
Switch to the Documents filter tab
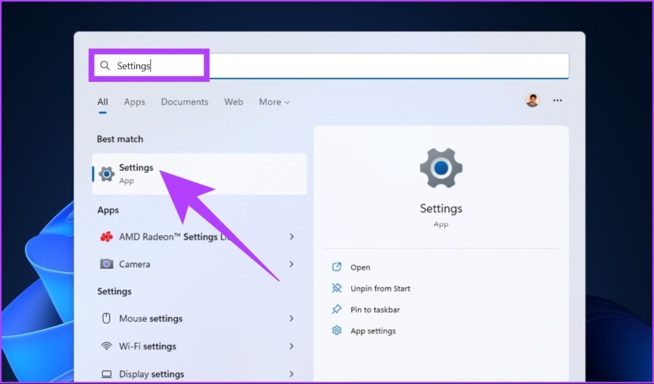[185, 102]
